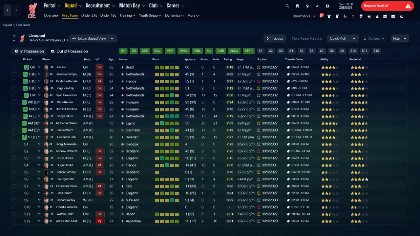
Task: Click the transfer value tag icon for Florian Wirtz
Action: click(288, 130)
